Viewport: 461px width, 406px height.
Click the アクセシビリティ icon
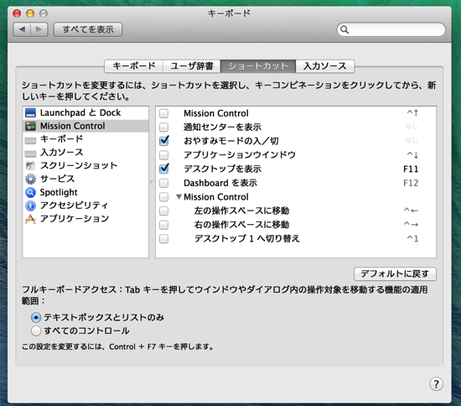coord(30,206)
